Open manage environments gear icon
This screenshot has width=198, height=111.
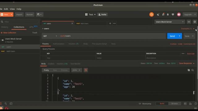[195, 22]
